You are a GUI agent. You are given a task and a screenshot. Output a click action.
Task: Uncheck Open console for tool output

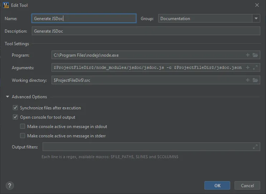(x=15, y=117)
